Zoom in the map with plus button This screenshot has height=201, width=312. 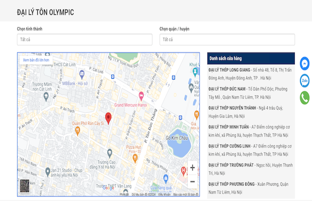point(192,168)
